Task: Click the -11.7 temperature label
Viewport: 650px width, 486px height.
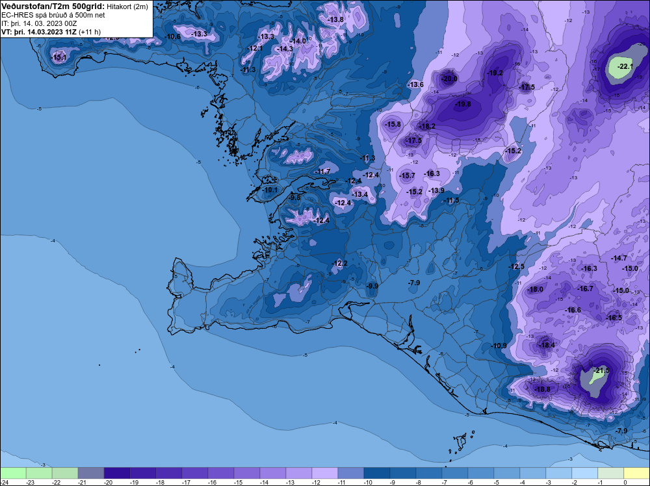Action: point(322,171)
